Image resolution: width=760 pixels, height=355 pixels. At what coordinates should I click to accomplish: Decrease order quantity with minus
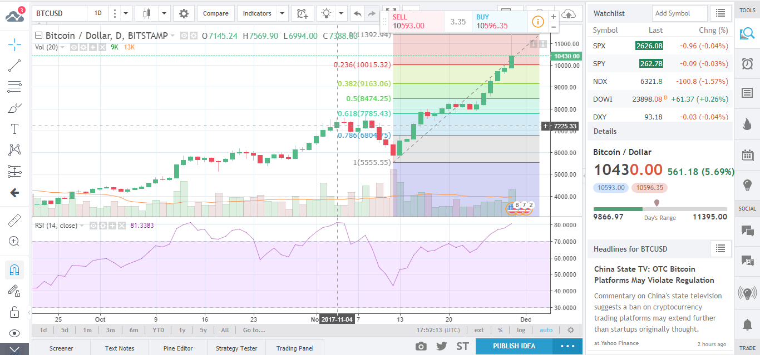pyautogui.click(x=553, y=27)
